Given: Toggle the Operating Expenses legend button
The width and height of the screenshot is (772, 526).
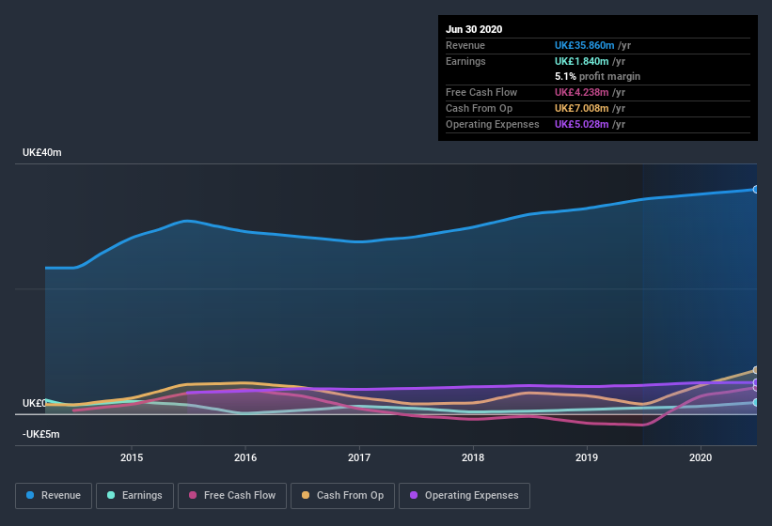Looking at the screenshot, I should tap(465, 496).
